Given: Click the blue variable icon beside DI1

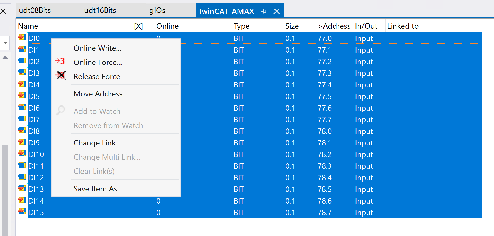Looking at the screenshot, I should click(x=22, y=49).
